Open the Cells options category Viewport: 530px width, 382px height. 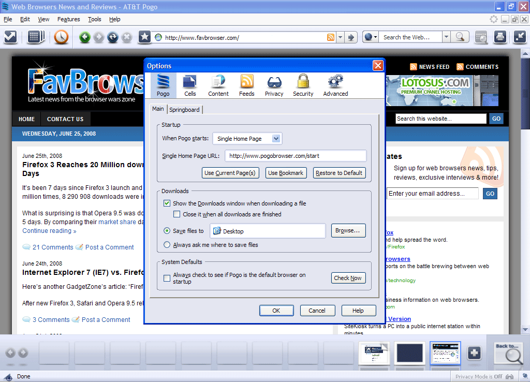pos(190,85)
